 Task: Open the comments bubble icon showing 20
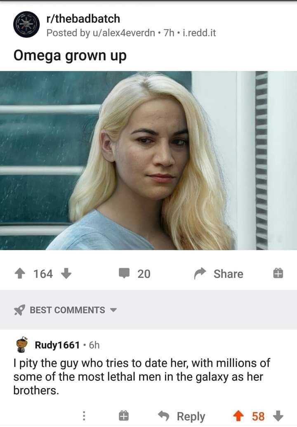pos(124,273)
